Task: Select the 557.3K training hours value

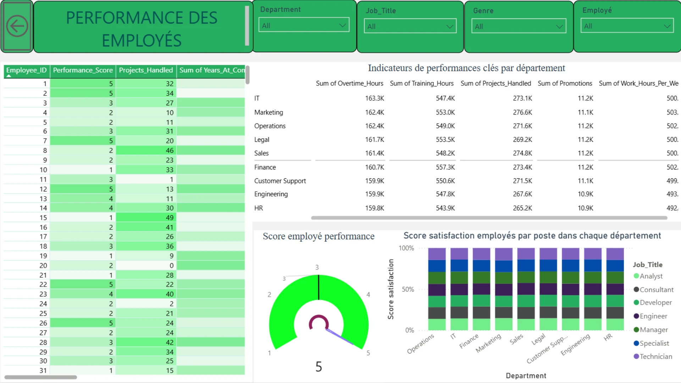Action: [445, 167]
